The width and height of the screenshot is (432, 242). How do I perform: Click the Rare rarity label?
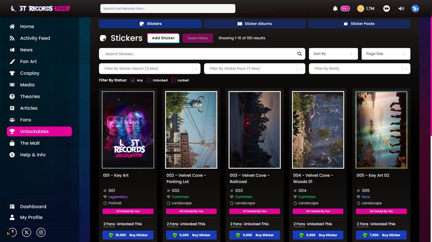[366, 197]
